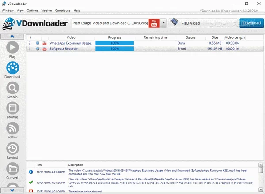265x194 pixels.
Task: Sort by Video Length column header
Action: tap(235, 37)
